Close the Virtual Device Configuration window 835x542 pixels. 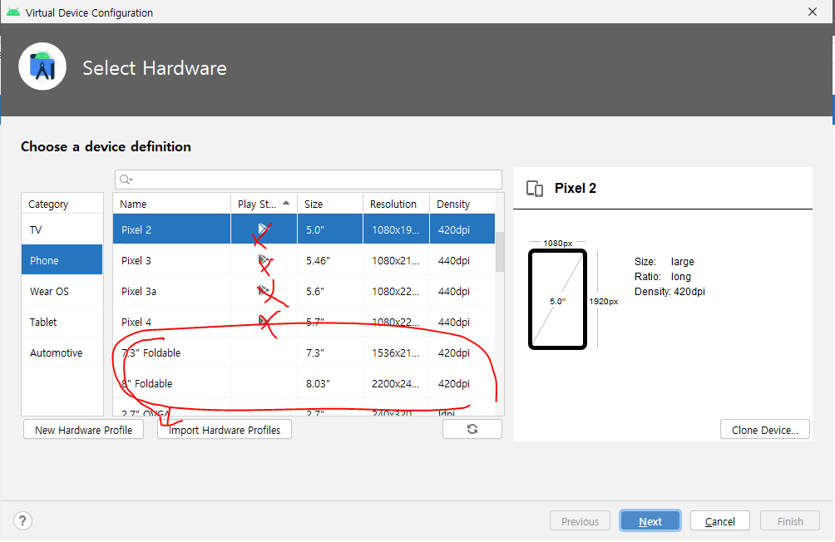(x=812, y=12)
